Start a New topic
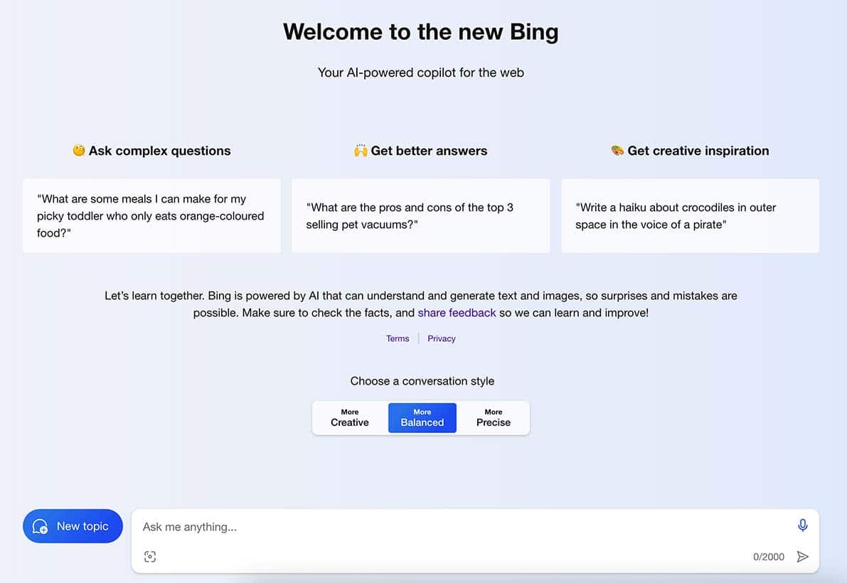The height and width of the screenshot is (583, 847). coord(73,526)
